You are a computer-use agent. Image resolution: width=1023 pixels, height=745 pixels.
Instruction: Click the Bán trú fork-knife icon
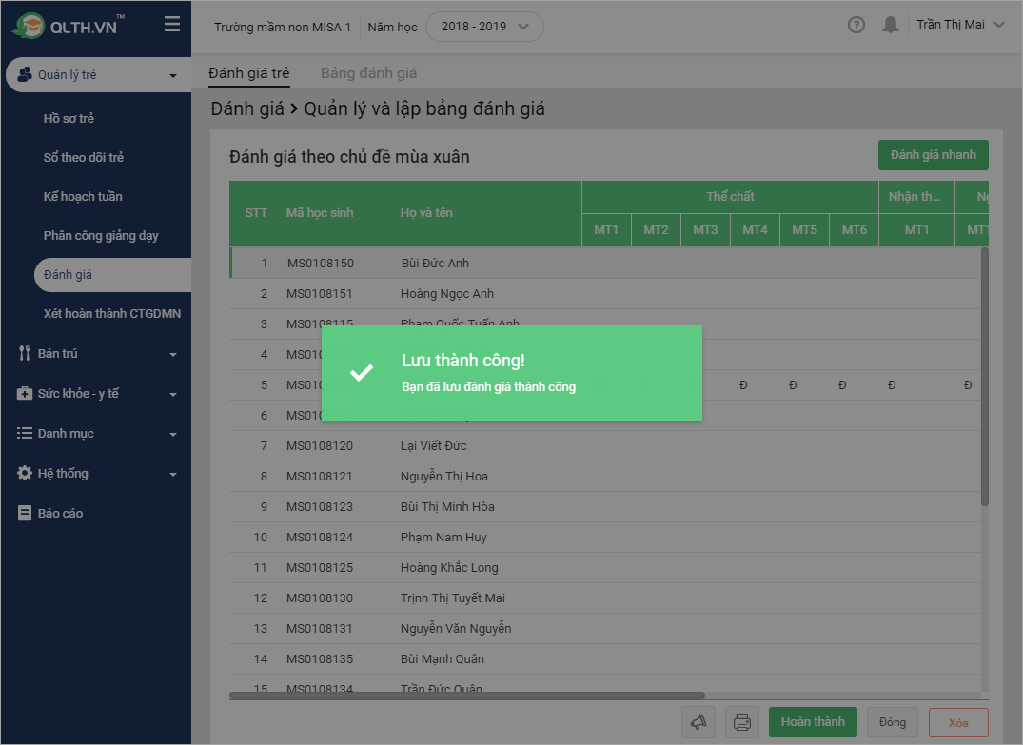point(24,353)
